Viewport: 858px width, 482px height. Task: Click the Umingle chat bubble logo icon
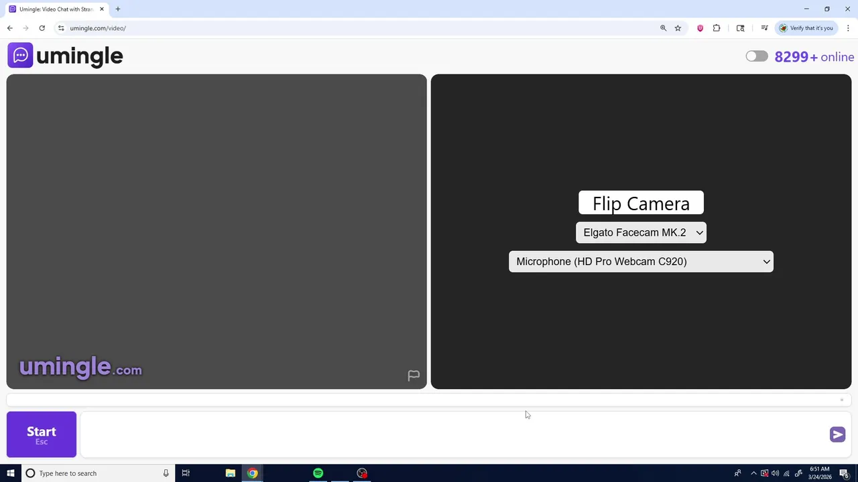[x=20, y=55]
